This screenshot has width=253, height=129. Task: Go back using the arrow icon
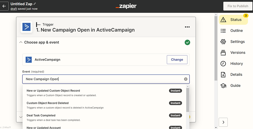click(x=4, y=6)
